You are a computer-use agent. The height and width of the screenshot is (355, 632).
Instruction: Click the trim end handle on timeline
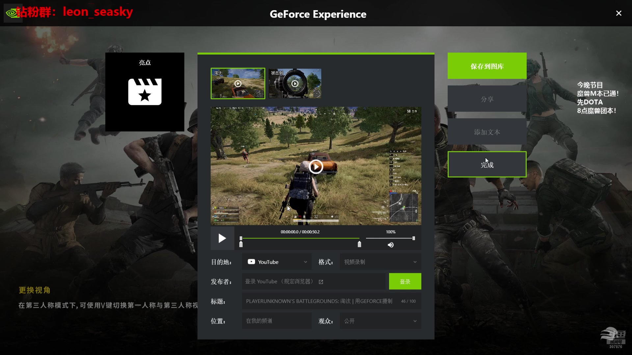(359, 244)
